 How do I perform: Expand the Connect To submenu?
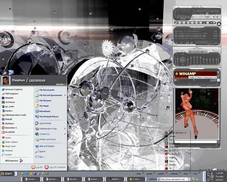65,134
